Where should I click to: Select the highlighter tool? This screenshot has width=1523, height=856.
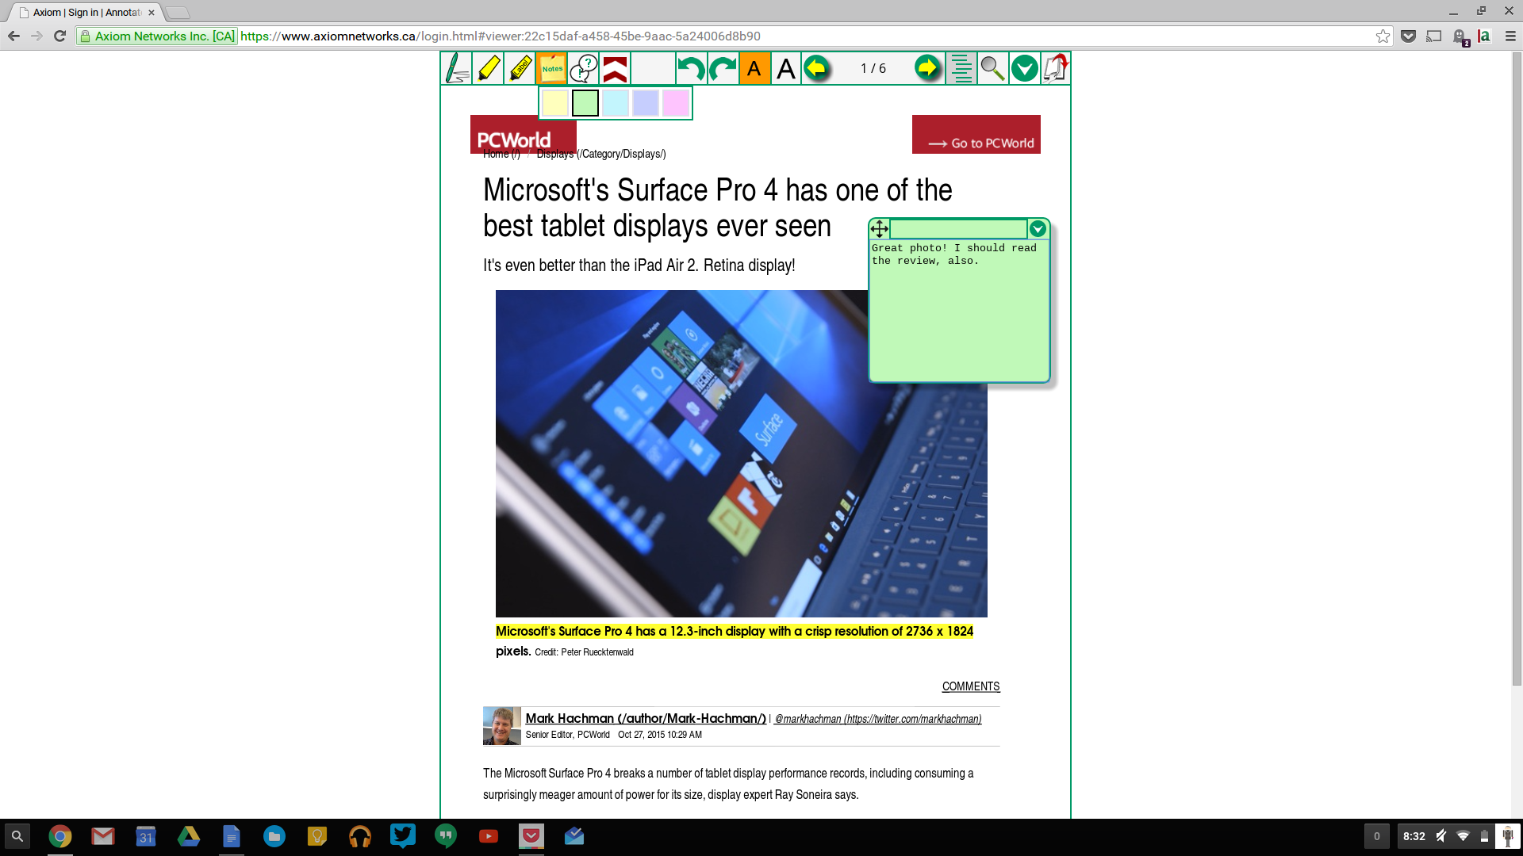pos(488,67)
